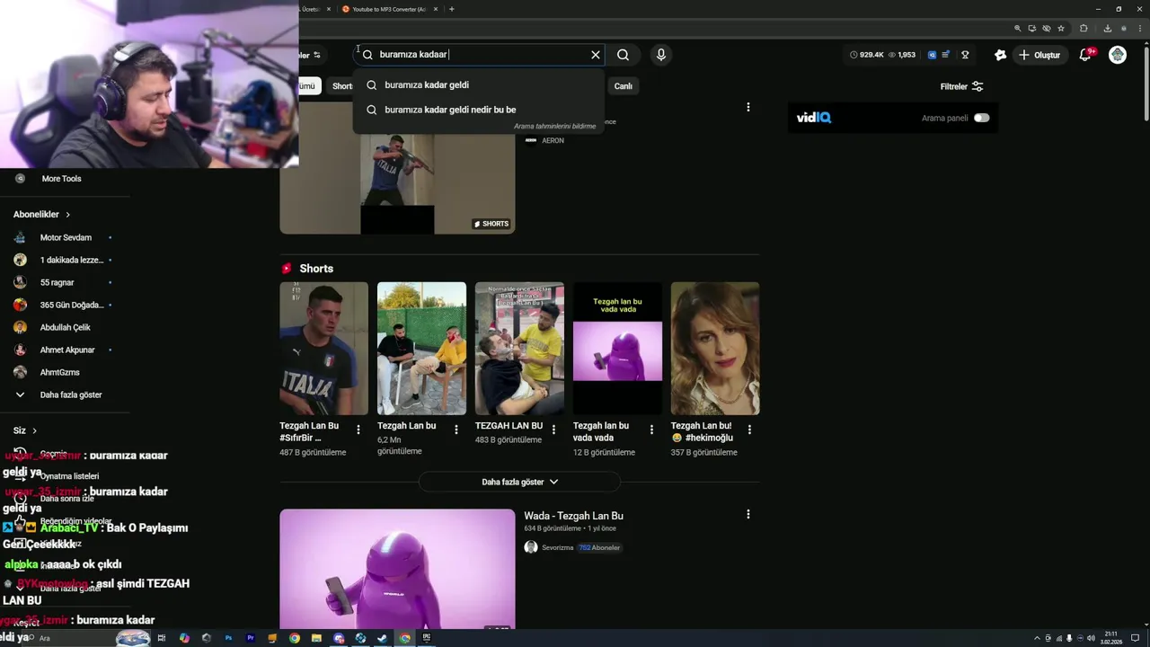Open the Sevorizma channel link
Screen dimensions: 1150x647
557,547
